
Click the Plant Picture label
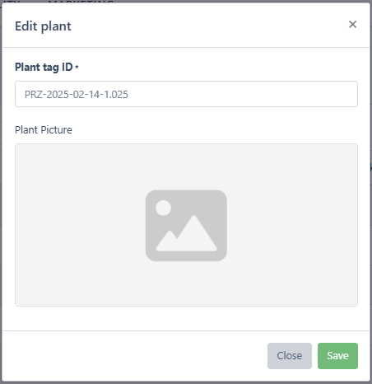[x=44, y=130]
